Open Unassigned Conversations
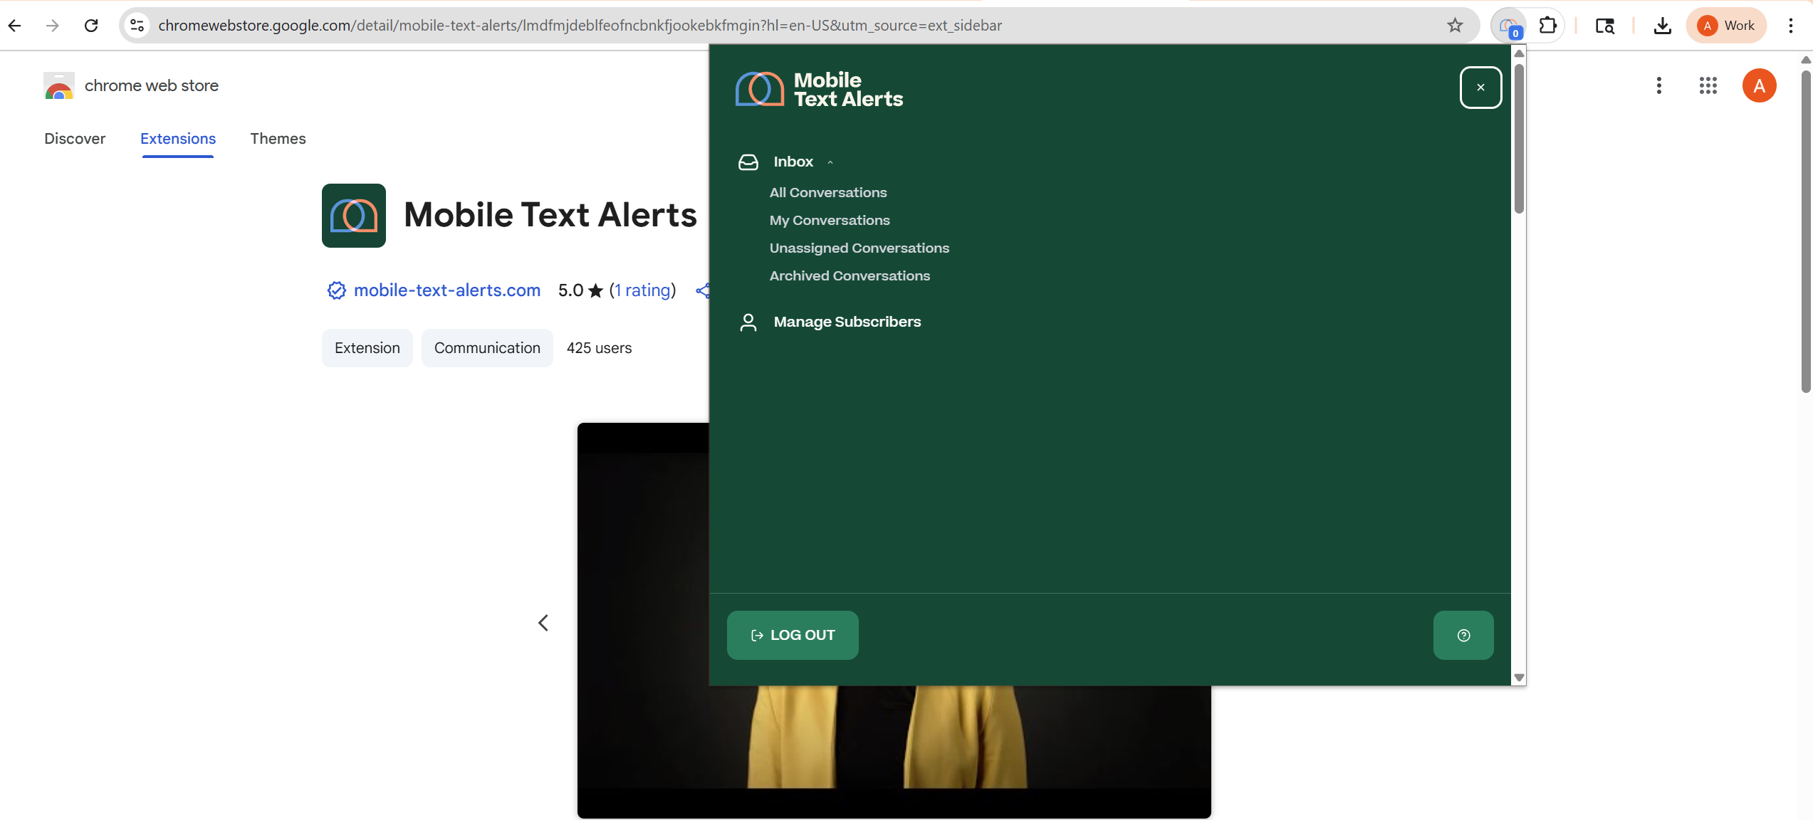Image resolution: width=1813 pixels, height=820 pixels. [x=860, y=248]
